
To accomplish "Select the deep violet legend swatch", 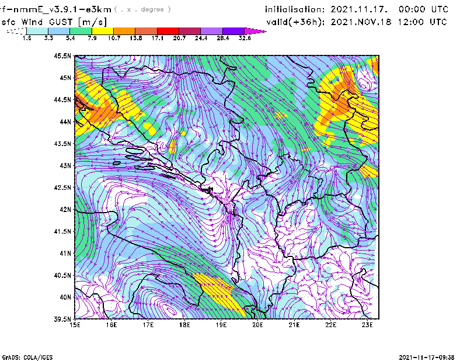I will pyautogui.click(x=233, y=31).
